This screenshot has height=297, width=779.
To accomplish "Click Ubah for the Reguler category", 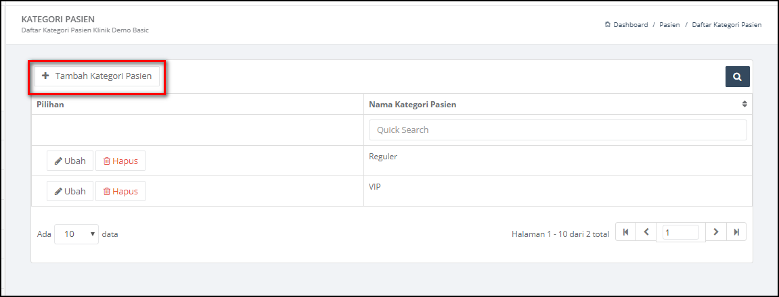I will pos(70,161).
